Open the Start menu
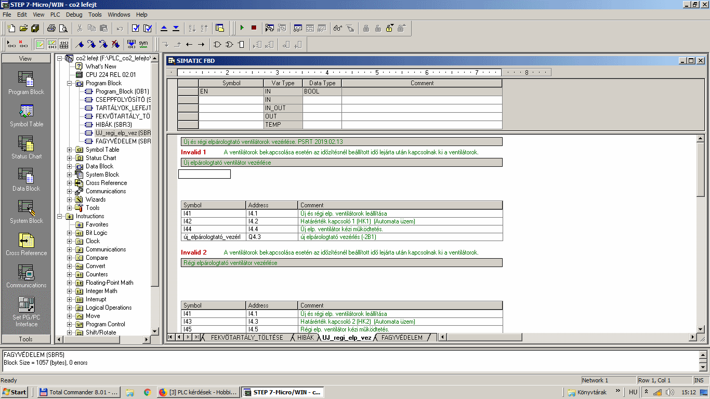The width and height of the screenshot is (710, 399). coord(15,392)
